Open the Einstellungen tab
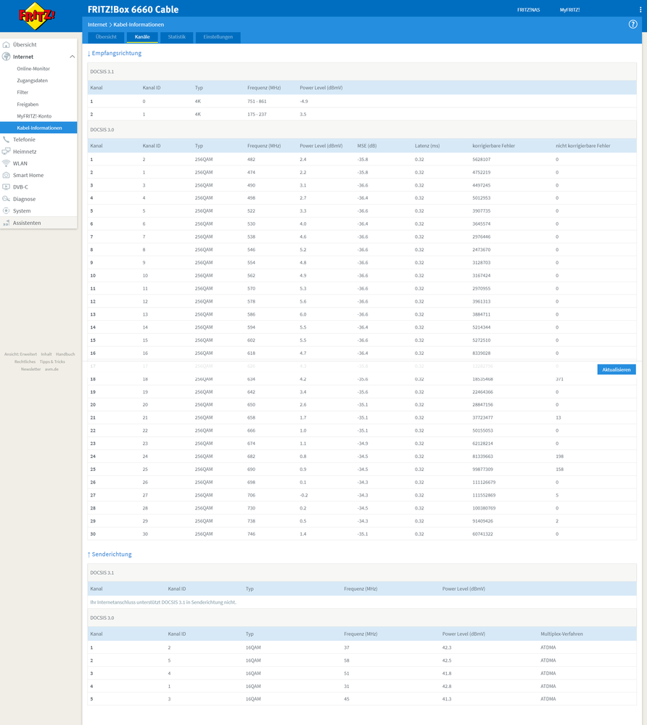647x725 pixels. [218, 37]
